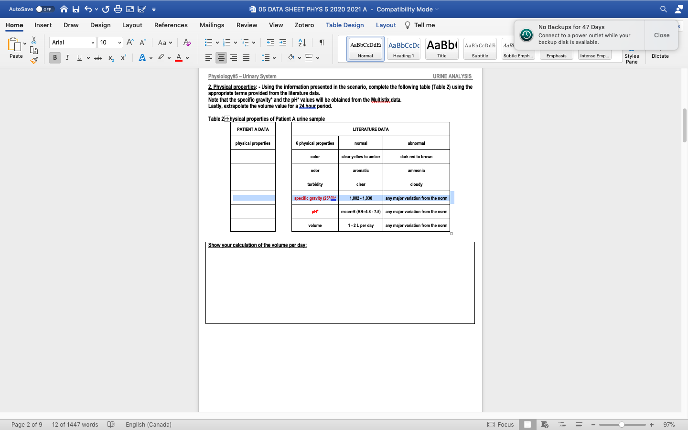Toggle superscript formatting

(123, 58)
